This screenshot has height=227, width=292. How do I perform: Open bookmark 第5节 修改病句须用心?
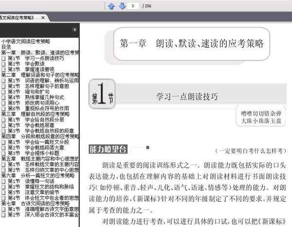click(x=34, y=103)
